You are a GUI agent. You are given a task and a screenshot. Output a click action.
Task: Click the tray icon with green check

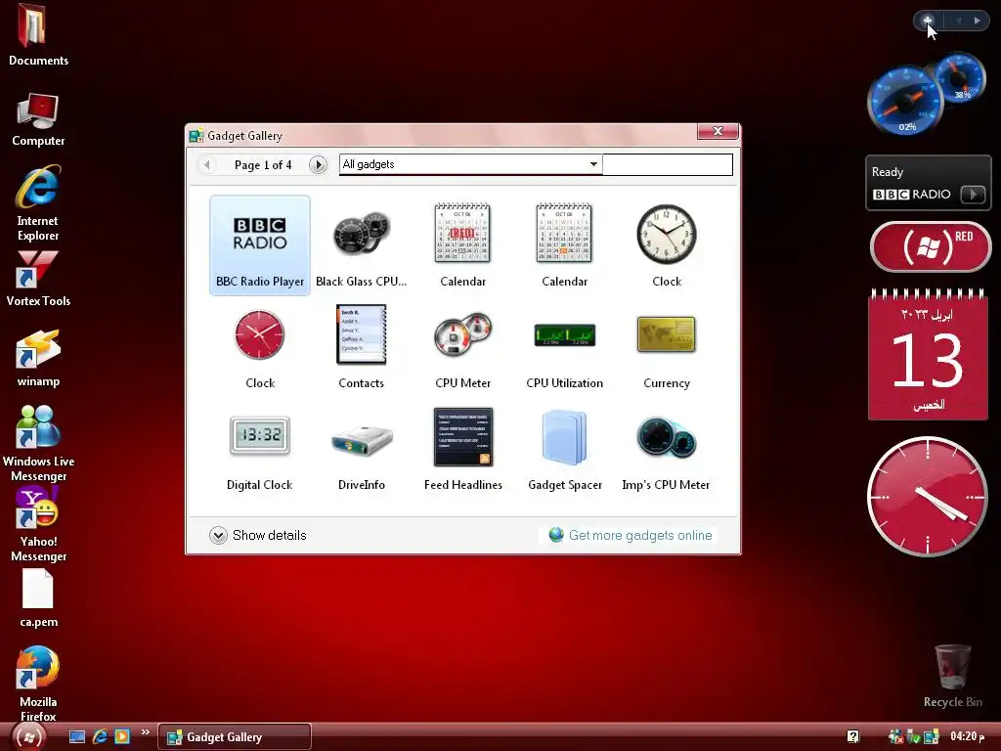click(x=914, y=737)
